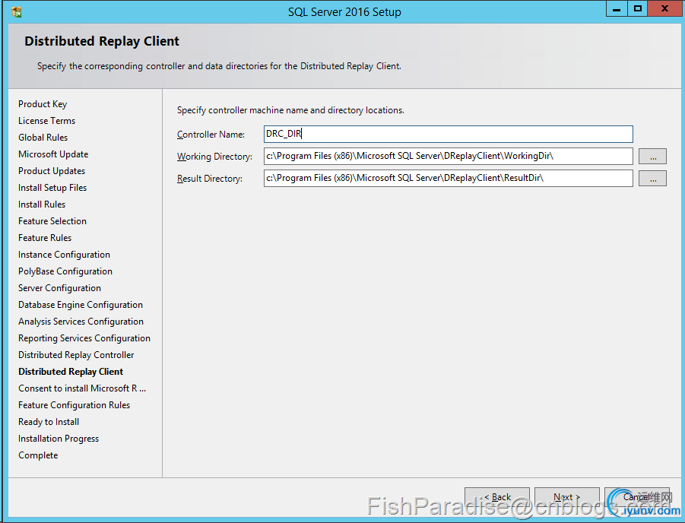Select the Ready to Install step
This screenshot has width=685, height=523.
point(49,422)
